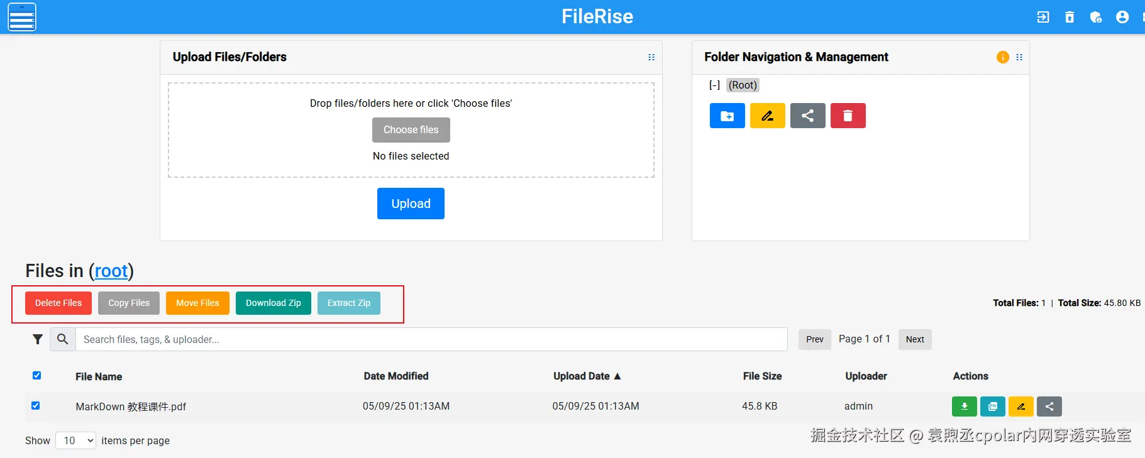
Task: Sort by the Upload Date column
Action: pos(587,376)
